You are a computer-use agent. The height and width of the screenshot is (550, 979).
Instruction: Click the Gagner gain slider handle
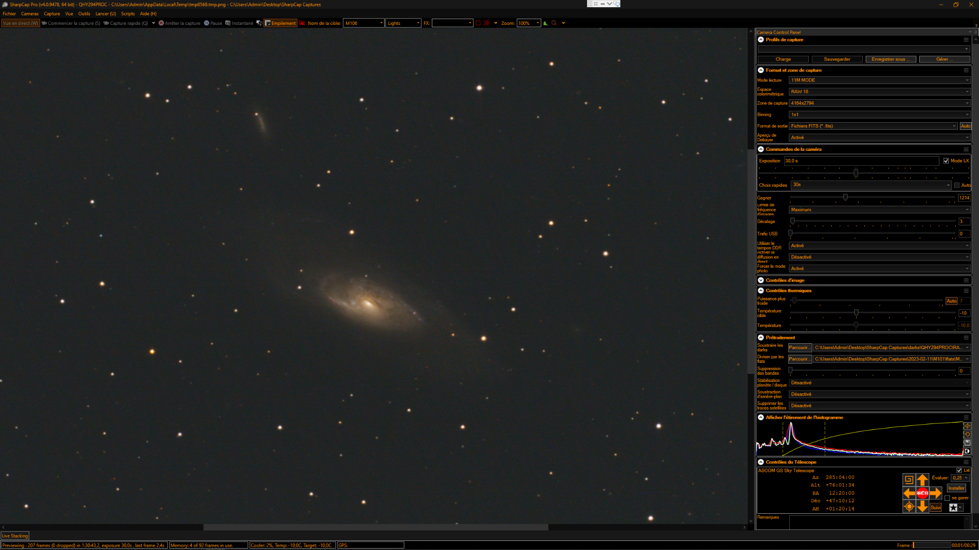(x=845, y=197)
